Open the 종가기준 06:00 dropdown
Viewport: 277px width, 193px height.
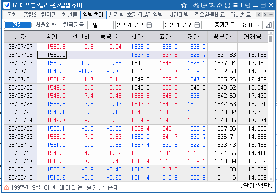250,25
